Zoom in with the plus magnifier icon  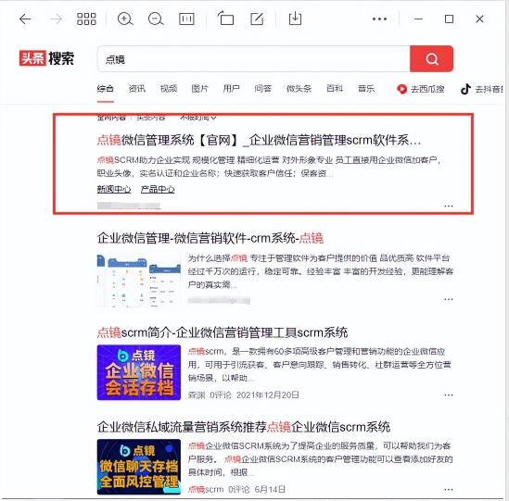(x=125, y=19)
